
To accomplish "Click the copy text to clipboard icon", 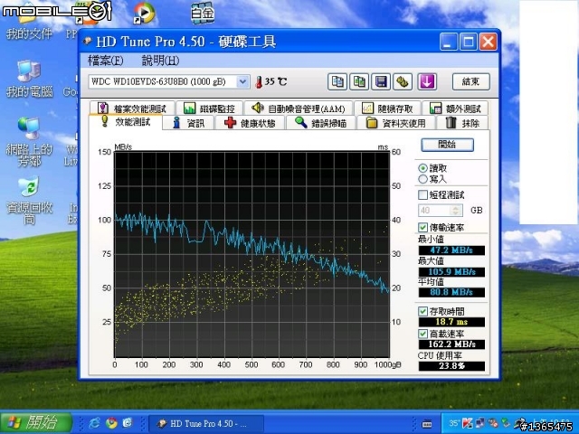I will [x=337, y=81].
